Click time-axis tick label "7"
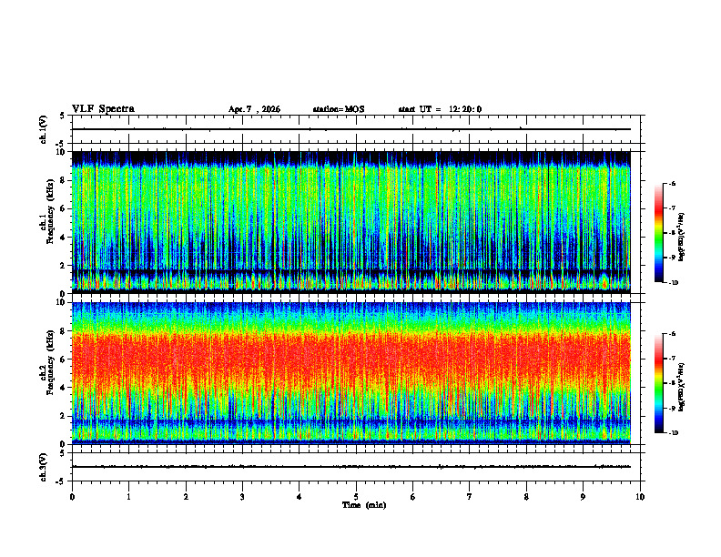 coord(470,497)
